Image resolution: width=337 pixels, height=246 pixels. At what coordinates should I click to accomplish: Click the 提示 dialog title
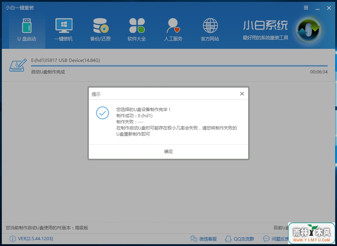point(96,94)
